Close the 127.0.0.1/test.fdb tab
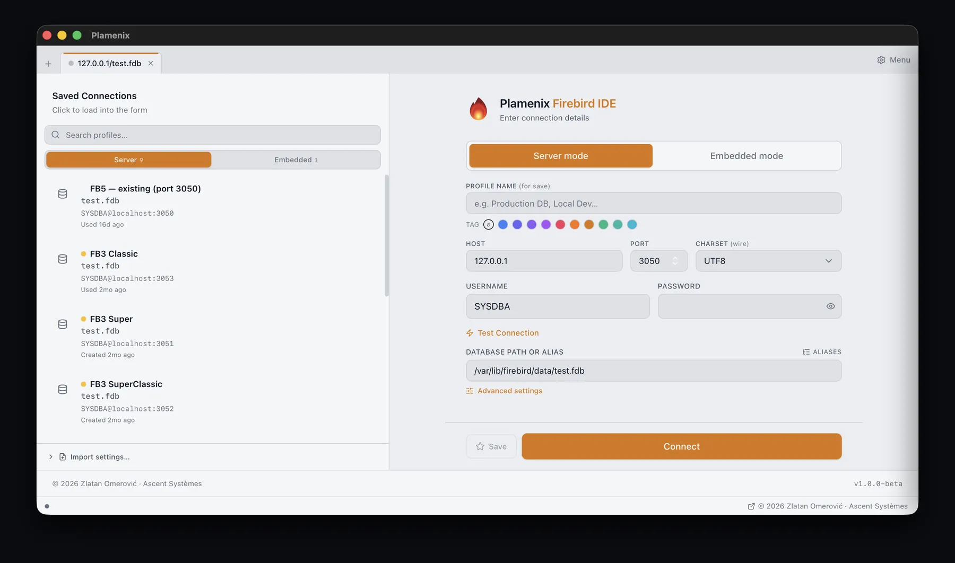The image size is (955, 563). [x=151, y=63]
